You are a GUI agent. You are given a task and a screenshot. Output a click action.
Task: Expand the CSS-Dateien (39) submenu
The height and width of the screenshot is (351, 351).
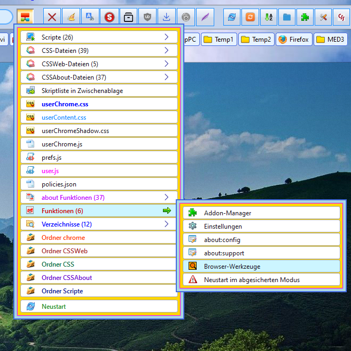(99, 51)
